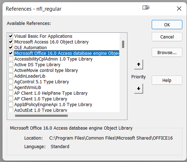This screenshot has height=162, width=187.
Task: Uncheck Microsoft Office 16.0 Access database engine
Action: (x=11, y=53)
